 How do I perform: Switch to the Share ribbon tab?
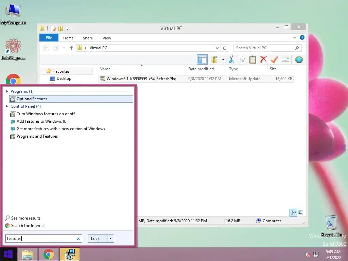point(88,38)
